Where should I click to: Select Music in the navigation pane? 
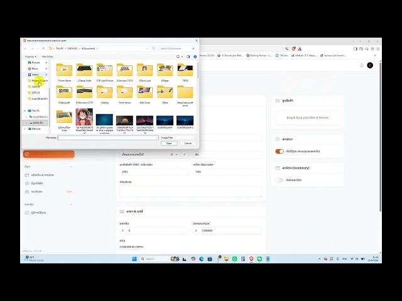click(35, 68)
